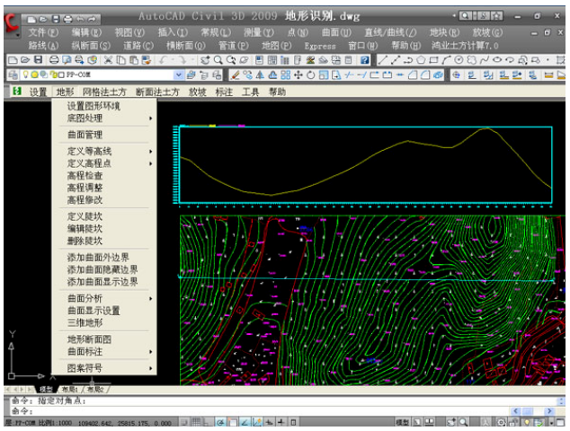Viewport: 570px width, 431px height.
Task: Select 地形断面图 from the menu
Action: click(89, 339)
